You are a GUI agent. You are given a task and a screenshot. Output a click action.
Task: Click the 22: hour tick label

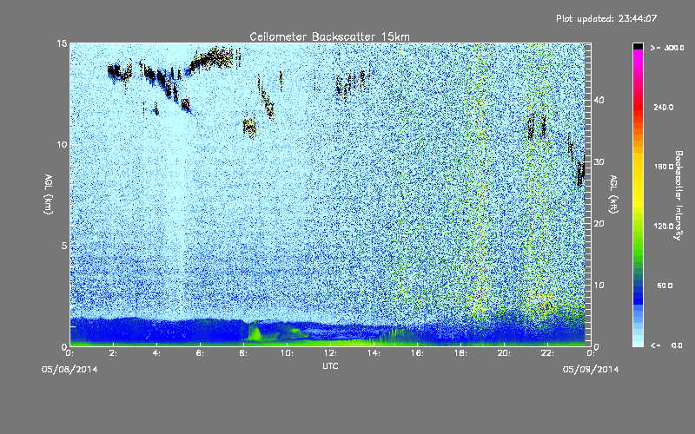(548, 353)
